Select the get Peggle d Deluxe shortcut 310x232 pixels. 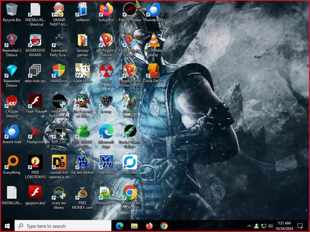tap(106, 45)
